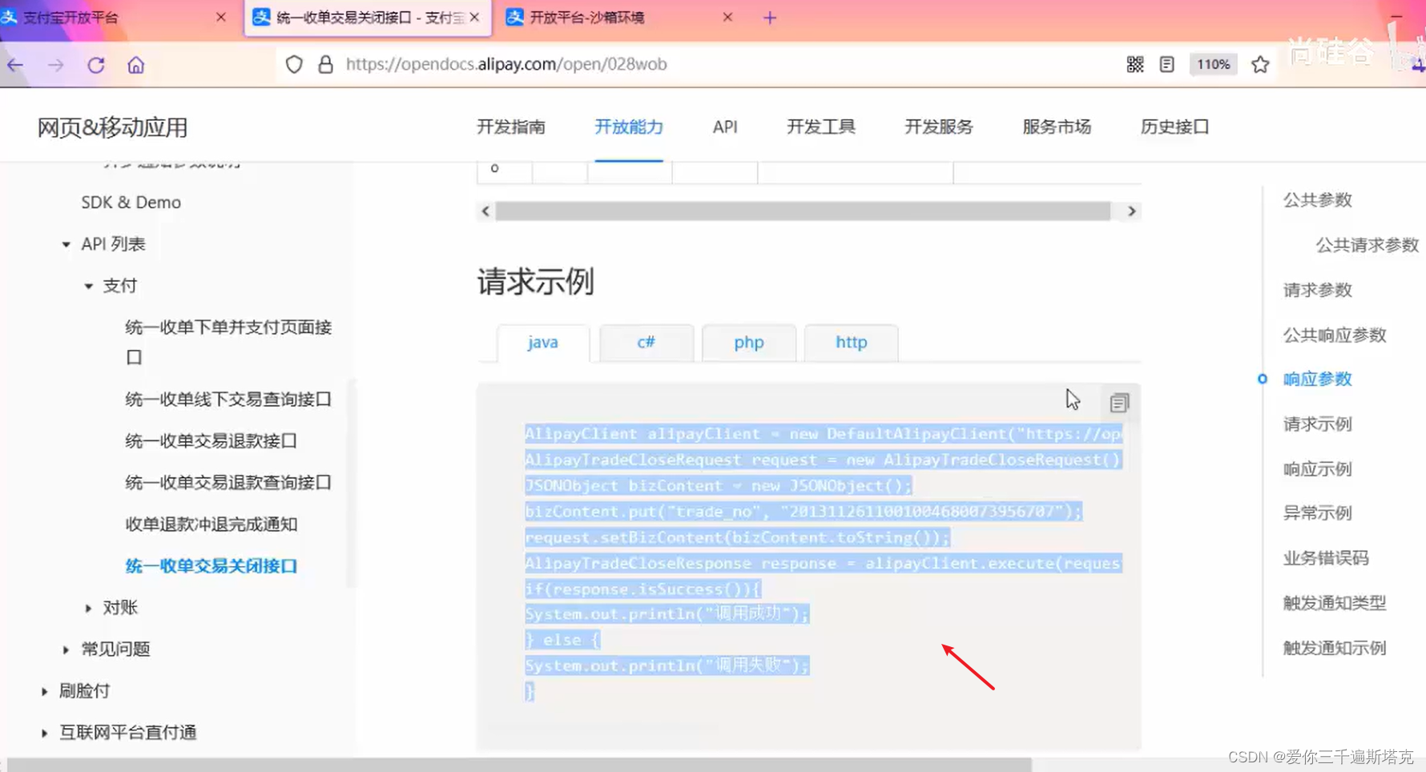Open the QR code icon in the address bar

[x=1135, y=64]
